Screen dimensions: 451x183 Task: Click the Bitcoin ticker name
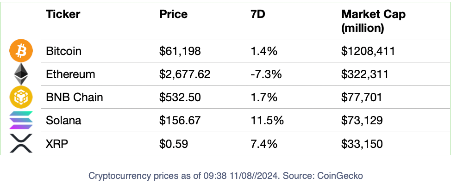point(63,51)
